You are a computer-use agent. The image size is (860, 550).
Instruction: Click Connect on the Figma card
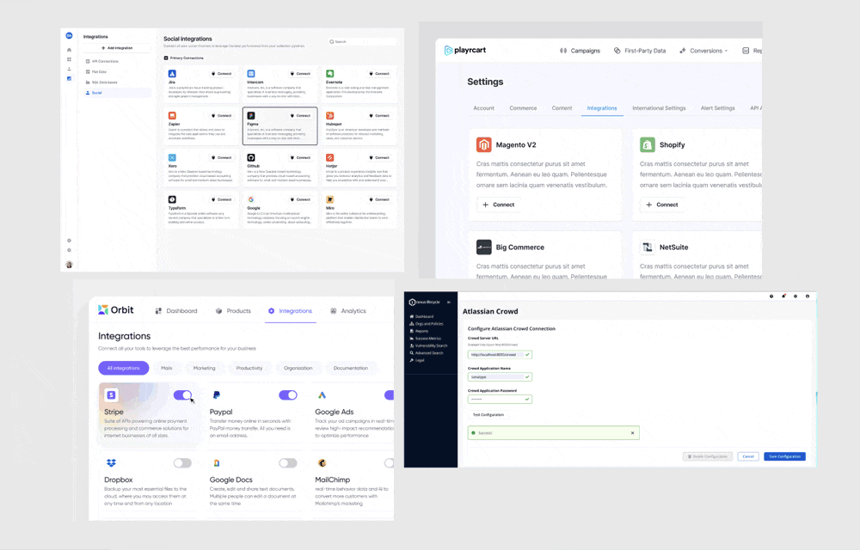(x=300, y=116)
